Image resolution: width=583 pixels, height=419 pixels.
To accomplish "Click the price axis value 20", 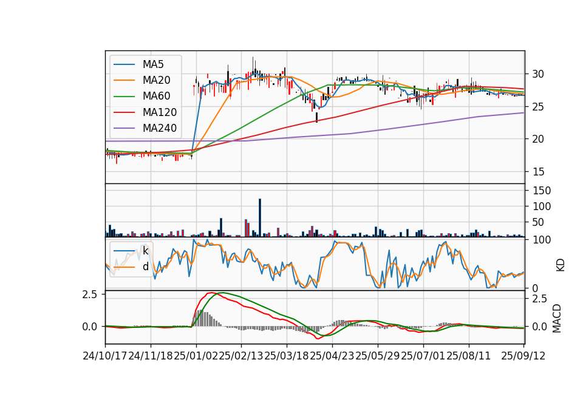I will click(537, 140).
